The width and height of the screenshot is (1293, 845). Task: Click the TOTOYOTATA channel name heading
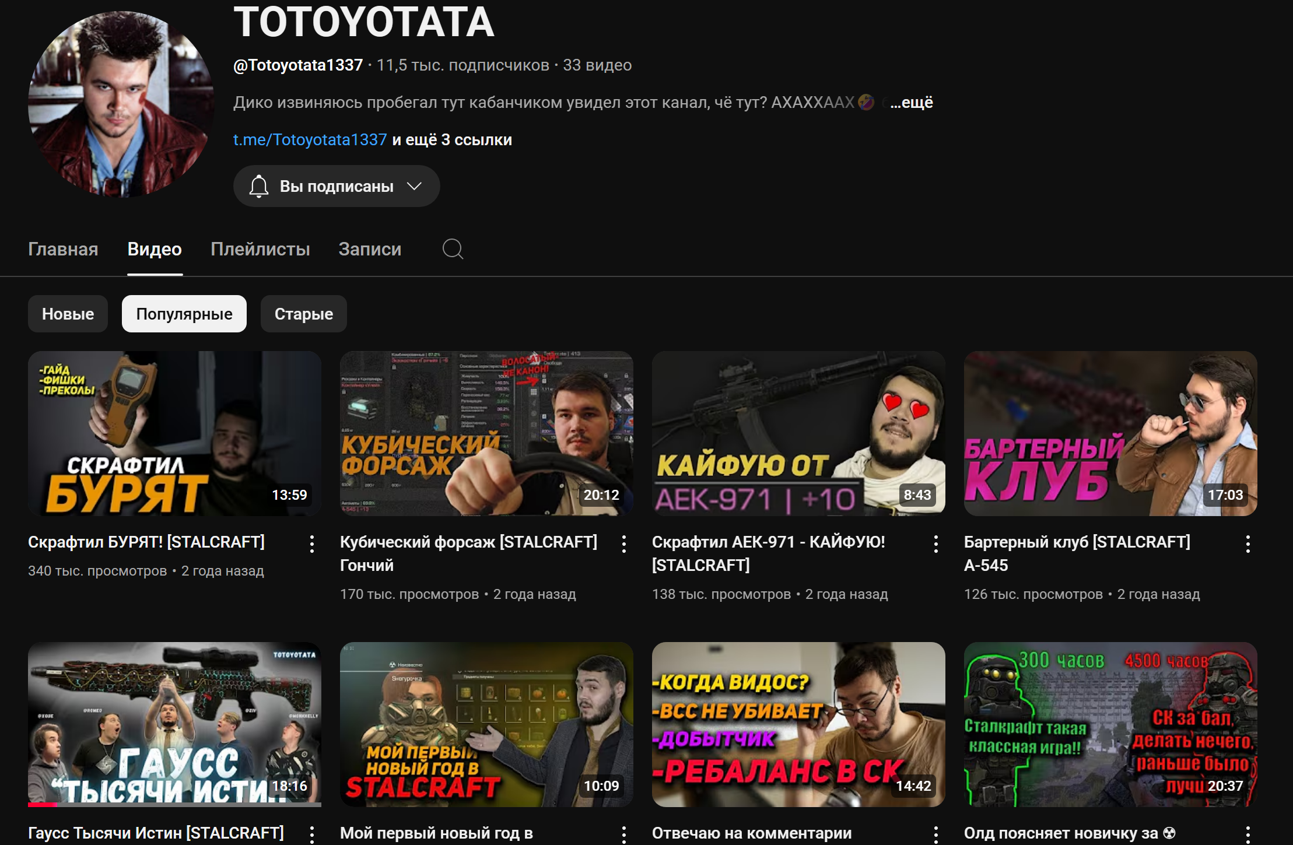point(364,22)
